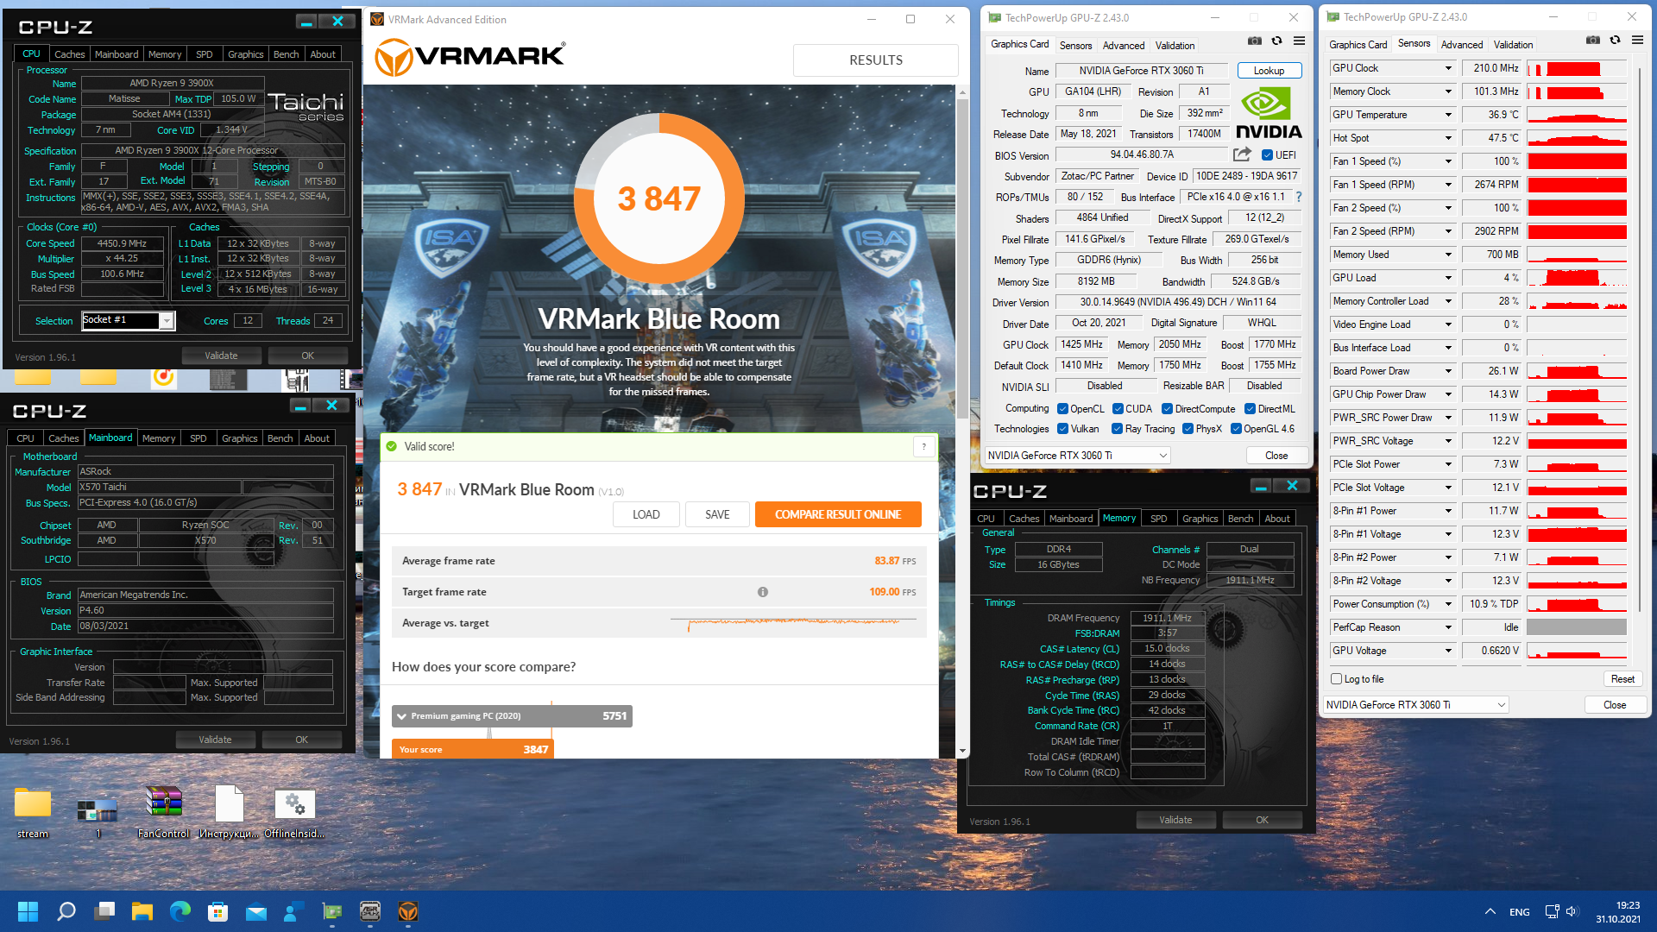Open the FanControl archive on the desktop

163,811
